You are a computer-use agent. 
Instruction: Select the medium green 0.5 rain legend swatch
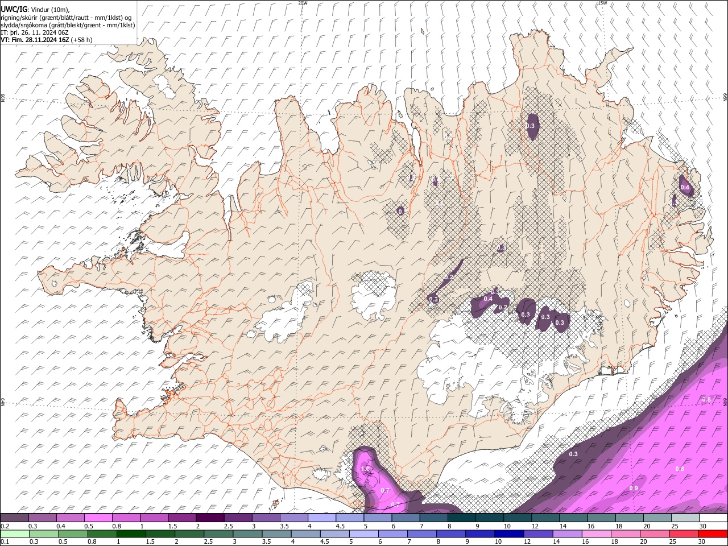73,534
